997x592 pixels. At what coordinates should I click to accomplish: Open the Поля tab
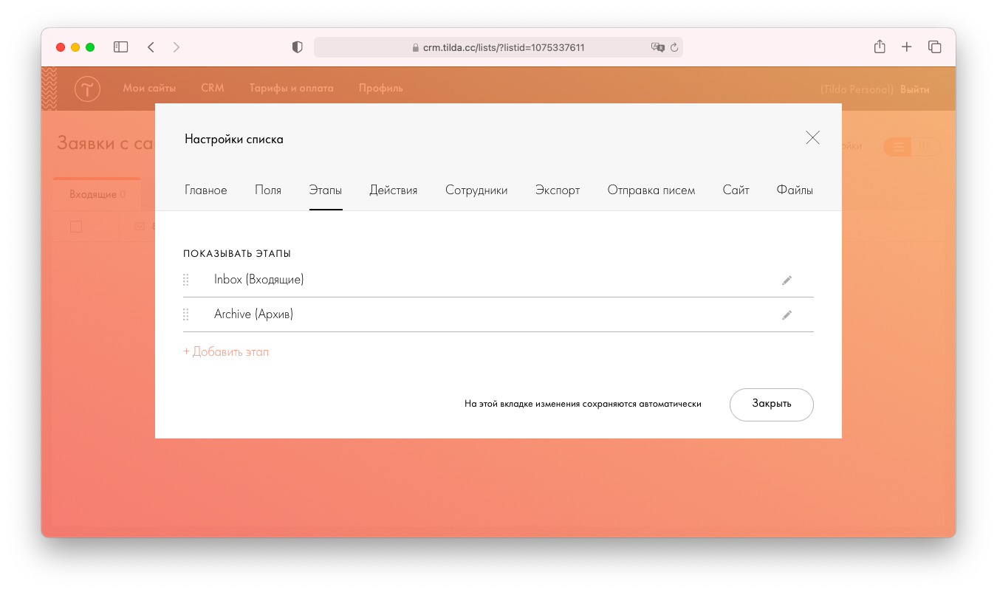click(268, 190)
